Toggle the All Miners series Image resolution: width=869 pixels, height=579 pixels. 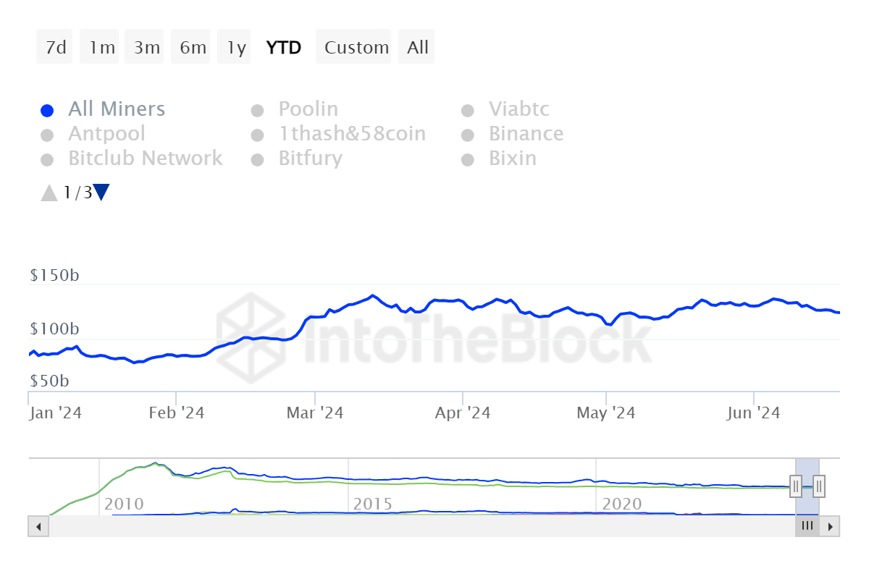coord(116,110)
